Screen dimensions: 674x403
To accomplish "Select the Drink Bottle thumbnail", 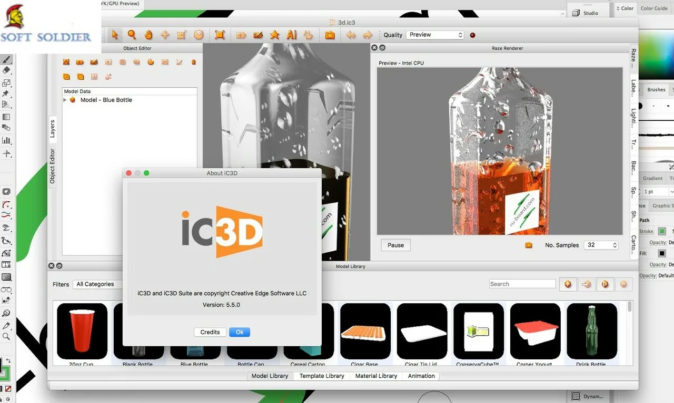I will 592,331.
